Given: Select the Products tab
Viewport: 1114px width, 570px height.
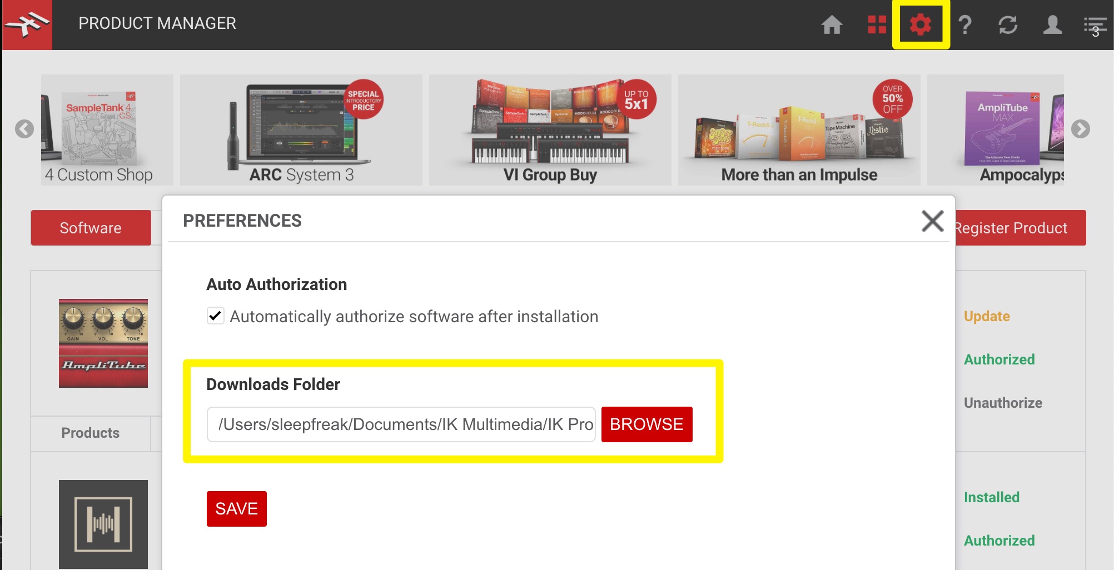Looking at the screenshot, I should 91,433.
